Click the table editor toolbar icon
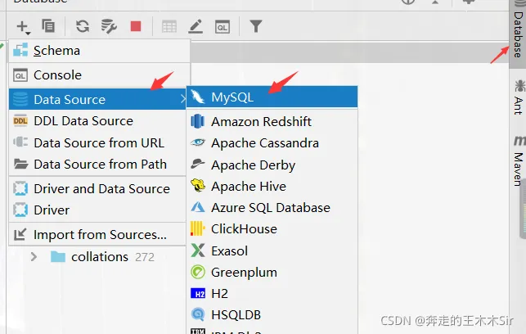 pos(169,26)
